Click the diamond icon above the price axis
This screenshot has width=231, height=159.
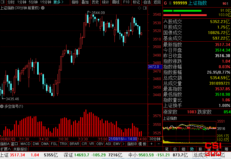point(139,8)
